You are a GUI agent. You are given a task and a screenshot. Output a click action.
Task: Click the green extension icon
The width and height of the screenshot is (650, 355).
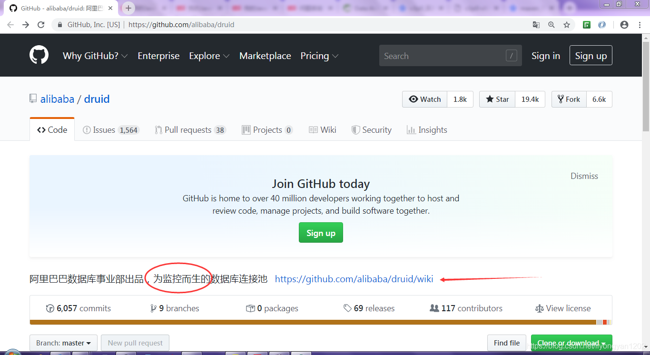[587, 25]
